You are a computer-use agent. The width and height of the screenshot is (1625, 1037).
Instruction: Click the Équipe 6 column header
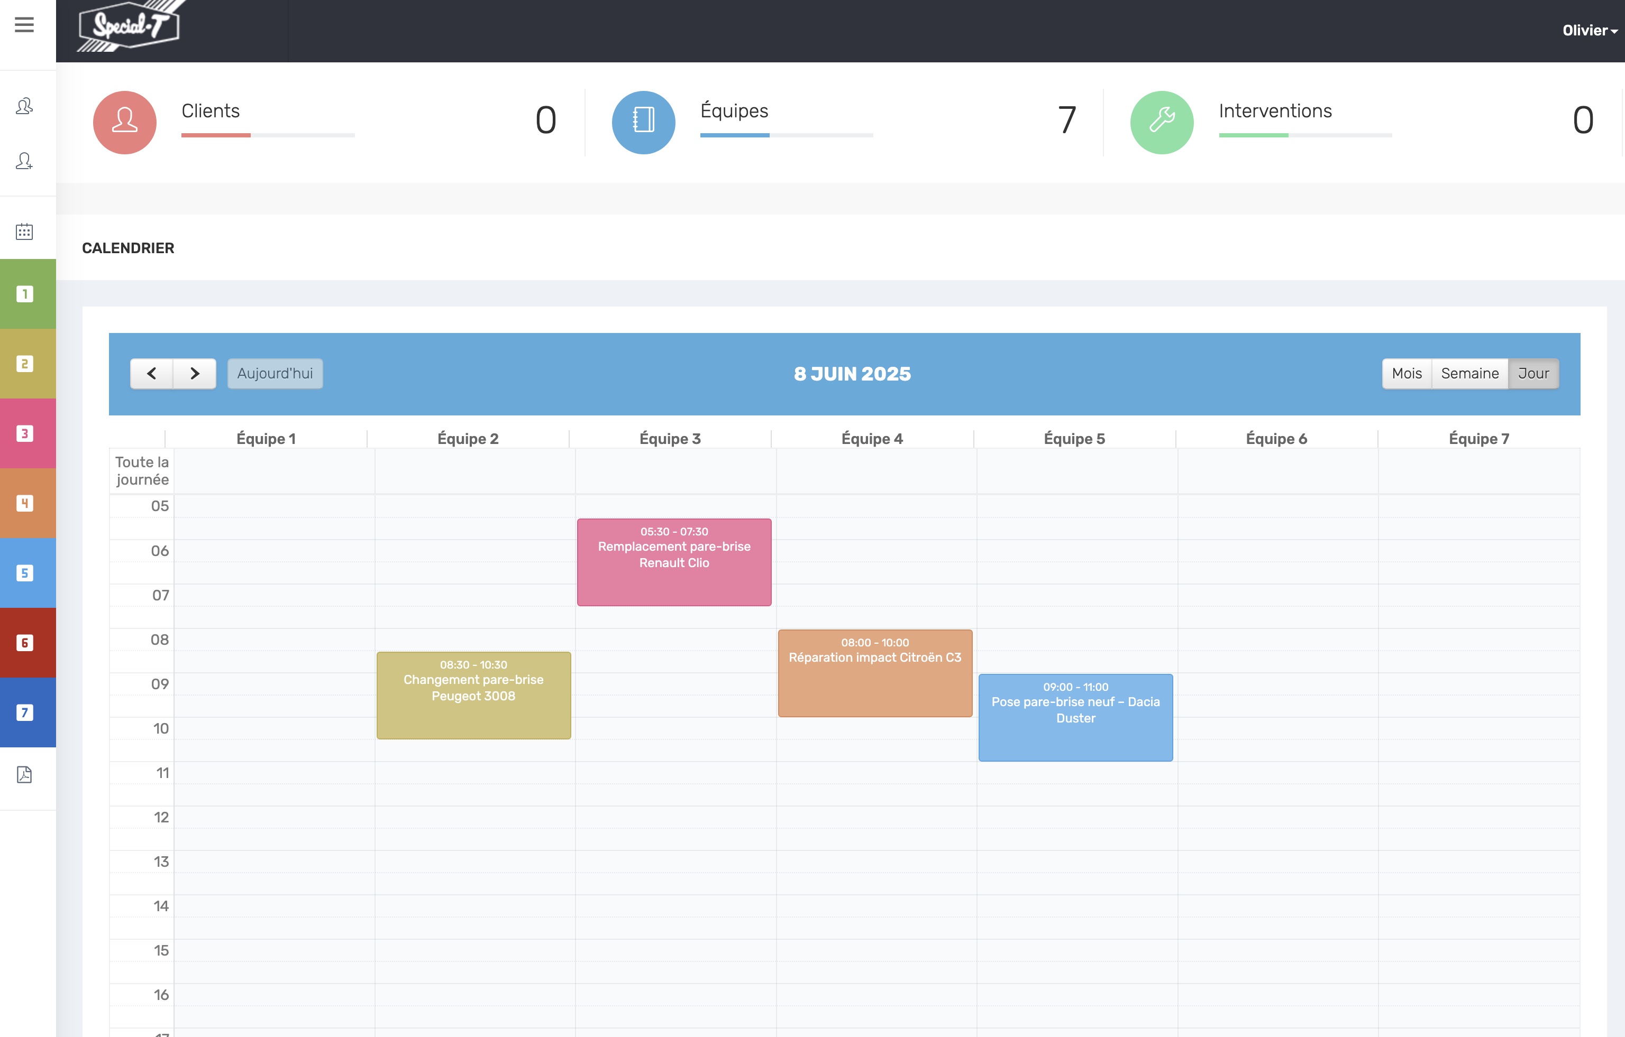coord(1276,438)
